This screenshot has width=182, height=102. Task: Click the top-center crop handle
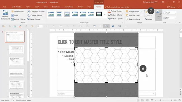106,47
